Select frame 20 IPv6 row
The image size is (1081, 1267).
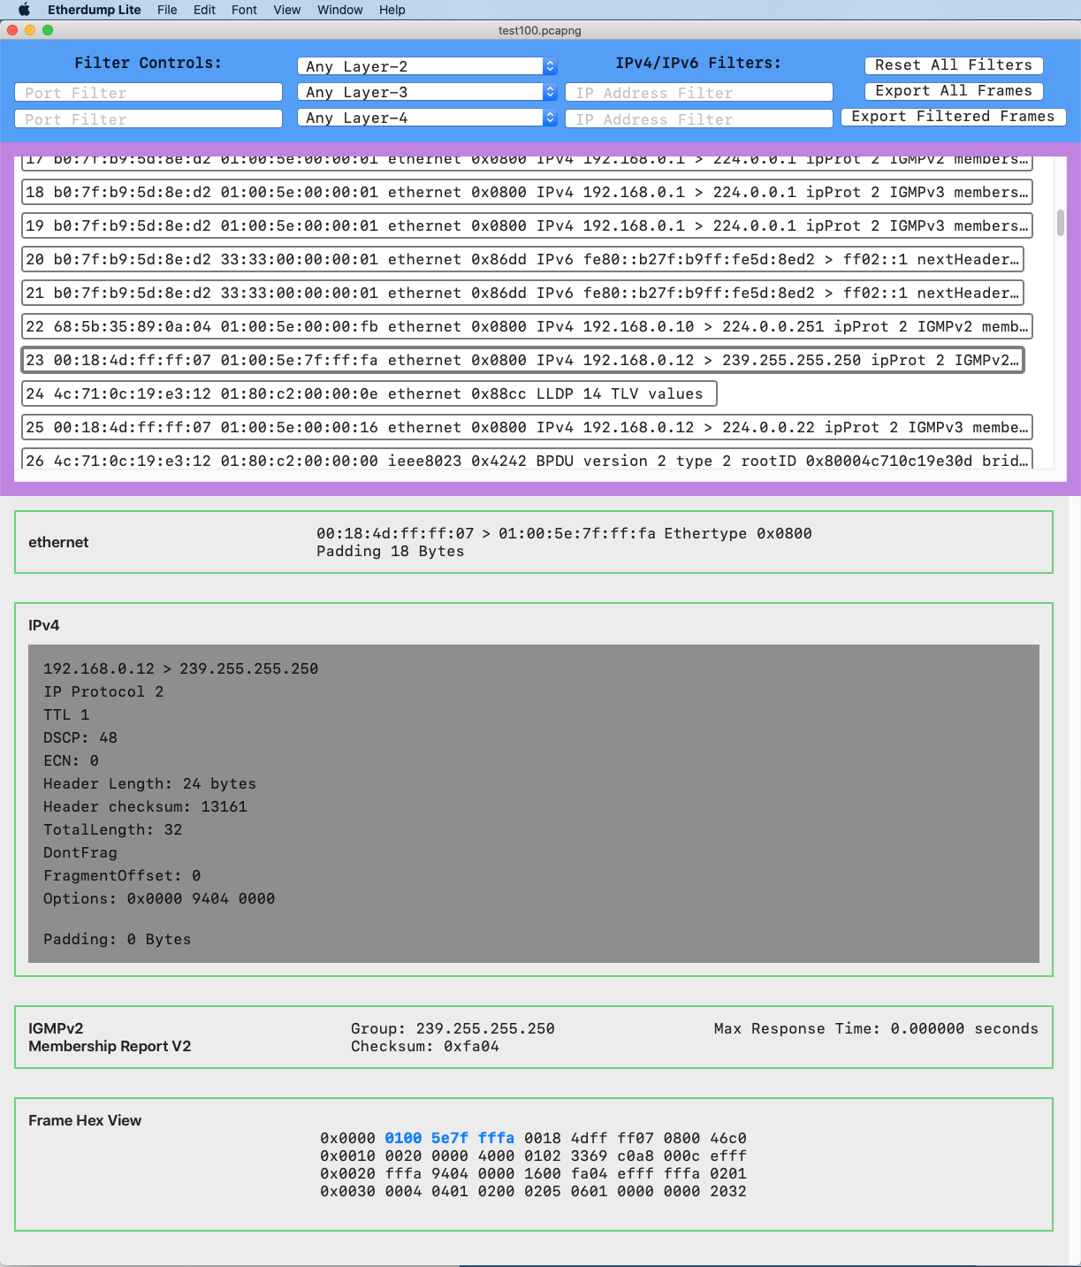pos(522,259)
